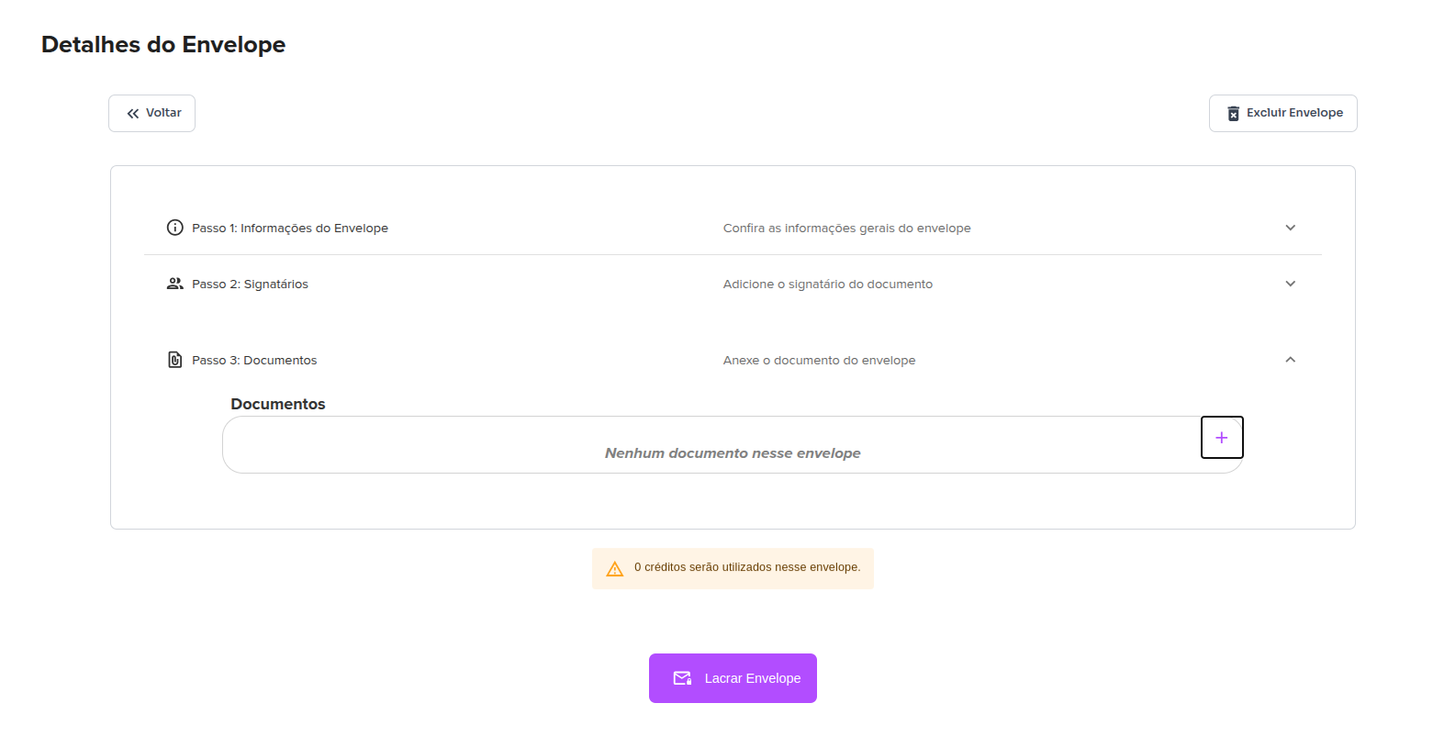Click the Excluir Envelope button
This screenshot has width=1433, height=748.
click(x=1282, y=113)
